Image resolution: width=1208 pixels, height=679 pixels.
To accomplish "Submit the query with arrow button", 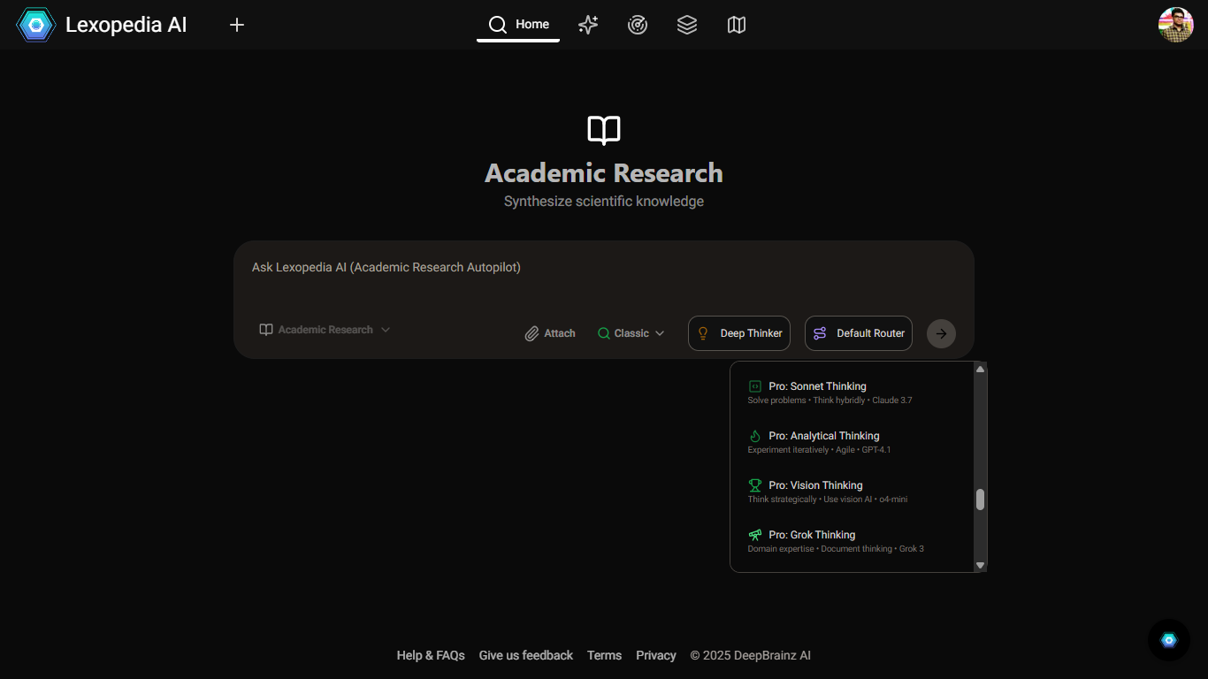I will click(942, 333).
